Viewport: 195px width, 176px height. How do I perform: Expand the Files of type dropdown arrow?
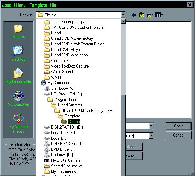[x=151, y=135]
